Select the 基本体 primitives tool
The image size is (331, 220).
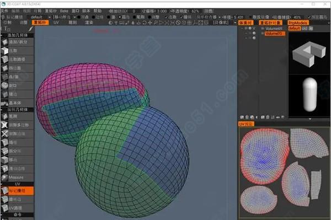click(17, 103)
